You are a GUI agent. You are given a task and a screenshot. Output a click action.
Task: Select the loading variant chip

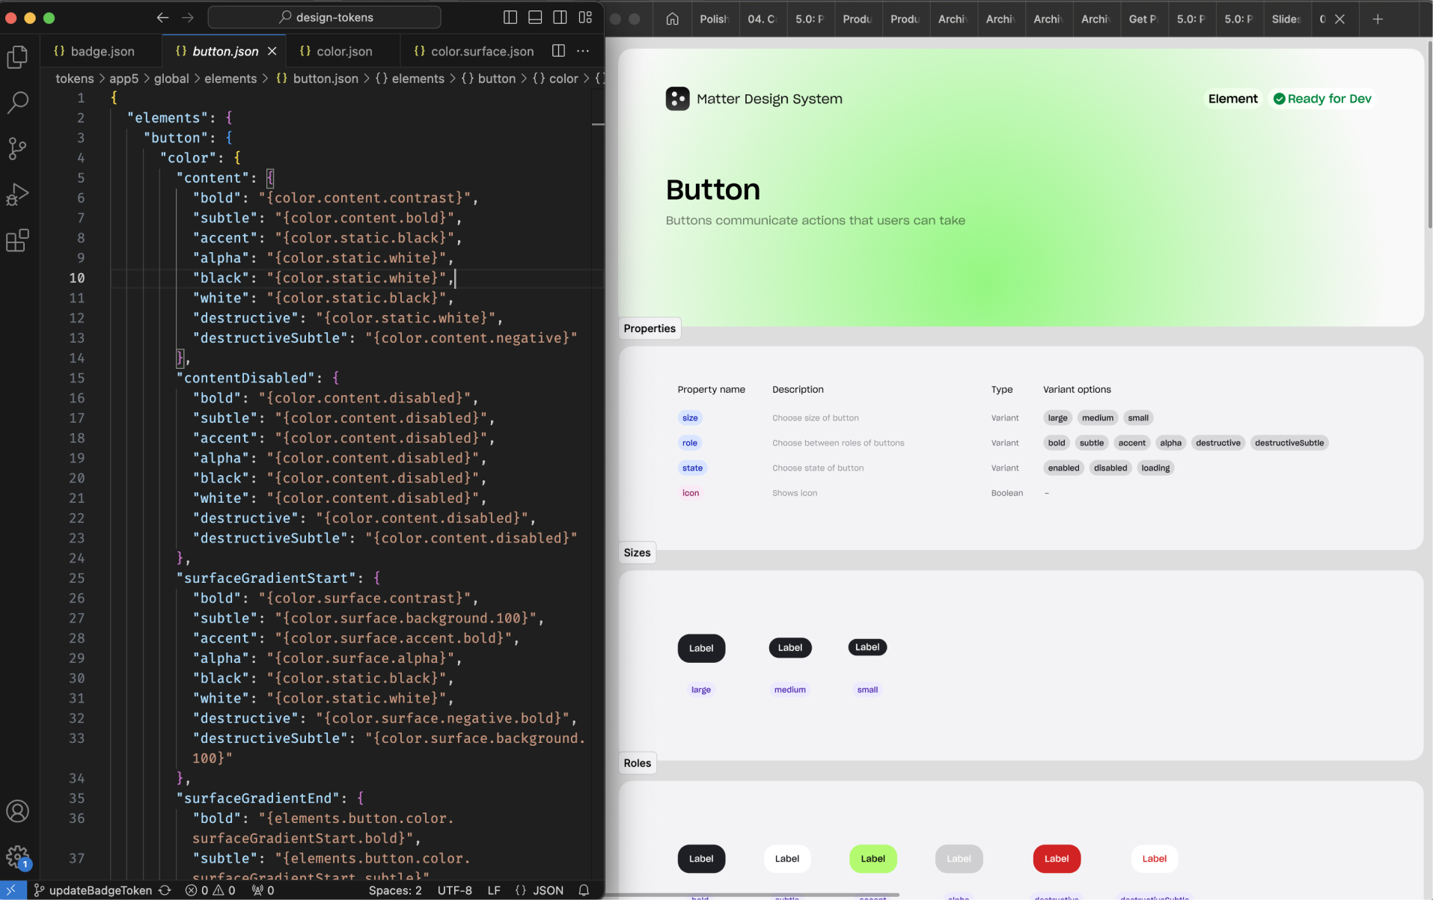tap(1155, 468)
